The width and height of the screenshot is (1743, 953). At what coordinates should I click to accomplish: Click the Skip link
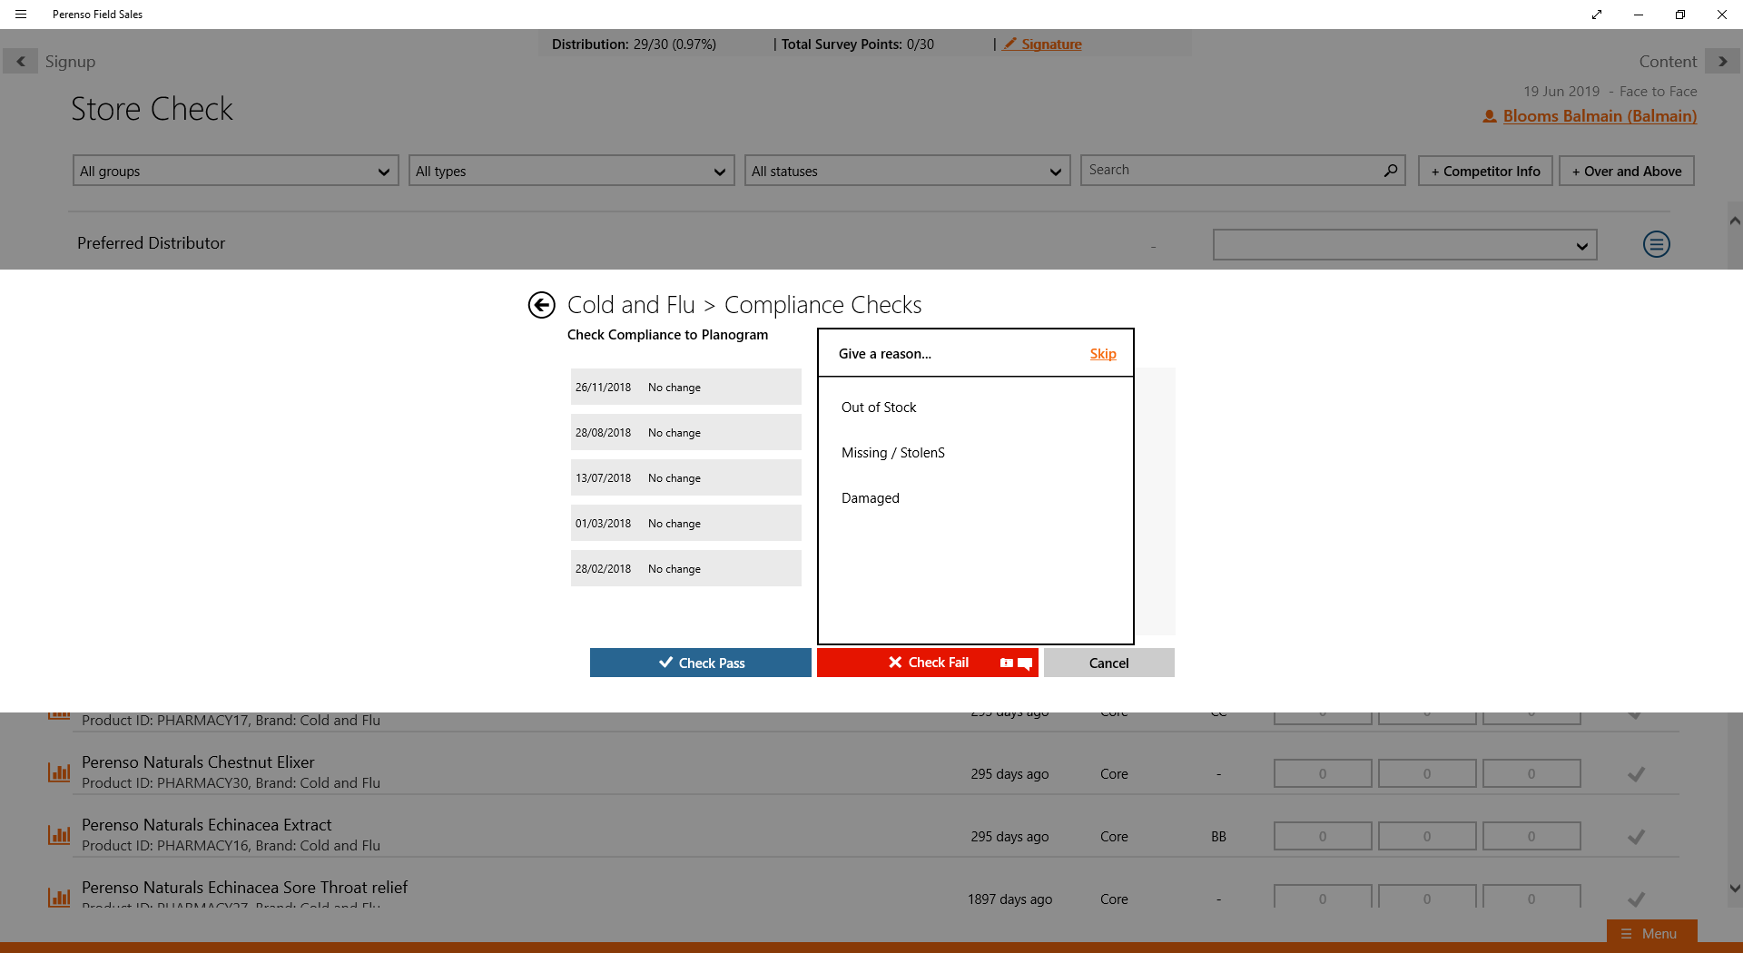pyautogui.click(x=1103, y=354)
